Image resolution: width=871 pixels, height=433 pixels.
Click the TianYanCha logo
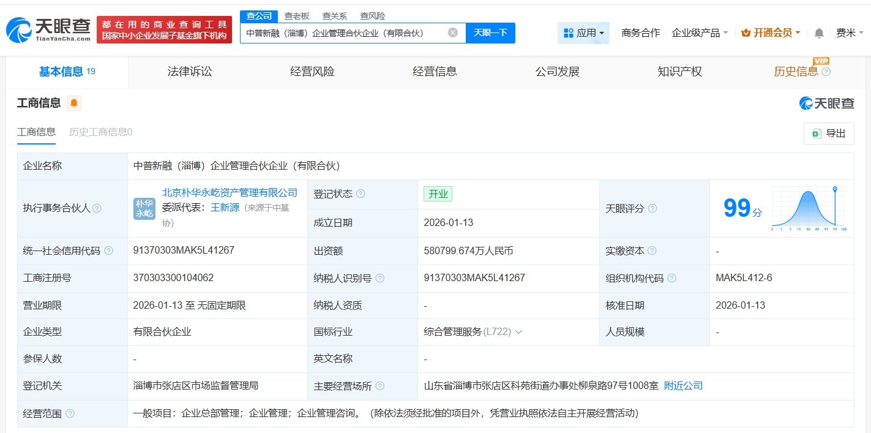[49, 29]
